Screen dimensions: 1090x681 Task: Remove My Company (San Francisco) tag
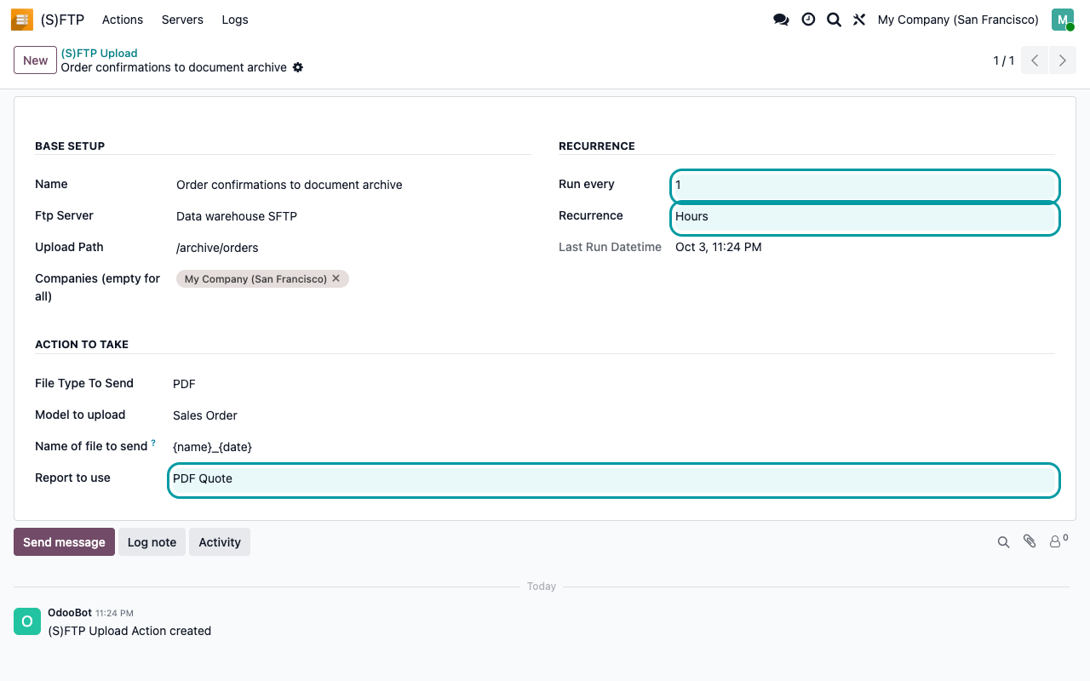(x=336, y=278)
